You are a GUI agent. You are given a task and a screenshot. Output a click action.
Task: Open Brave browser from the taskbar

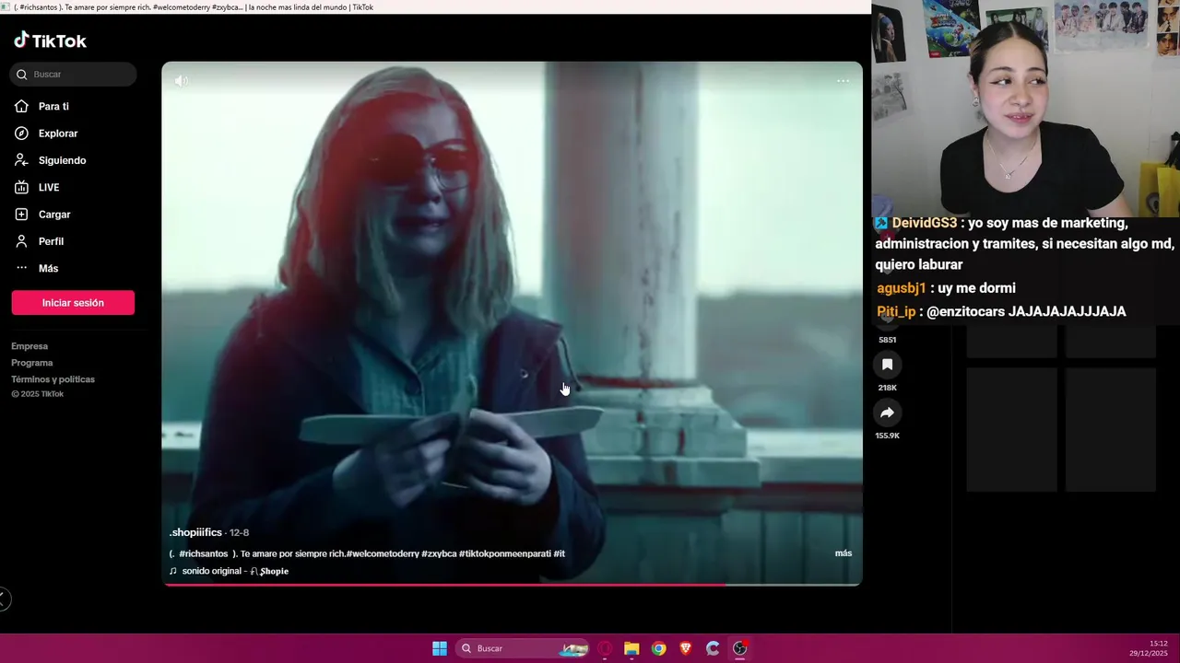point(685,648)
